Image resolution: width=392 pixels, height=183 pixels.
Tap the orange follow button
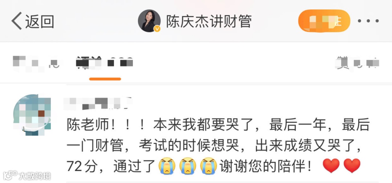click(x=324, y=21)
